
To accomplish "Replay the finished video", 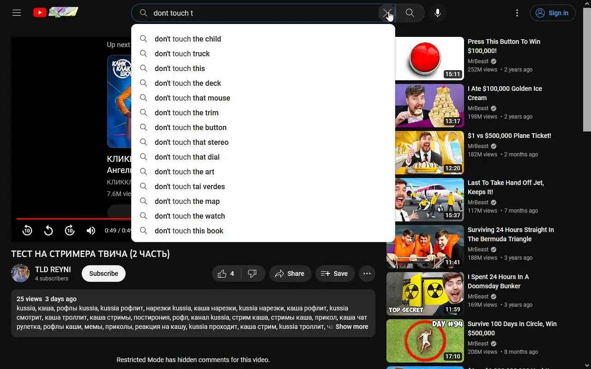I will 48,230.
